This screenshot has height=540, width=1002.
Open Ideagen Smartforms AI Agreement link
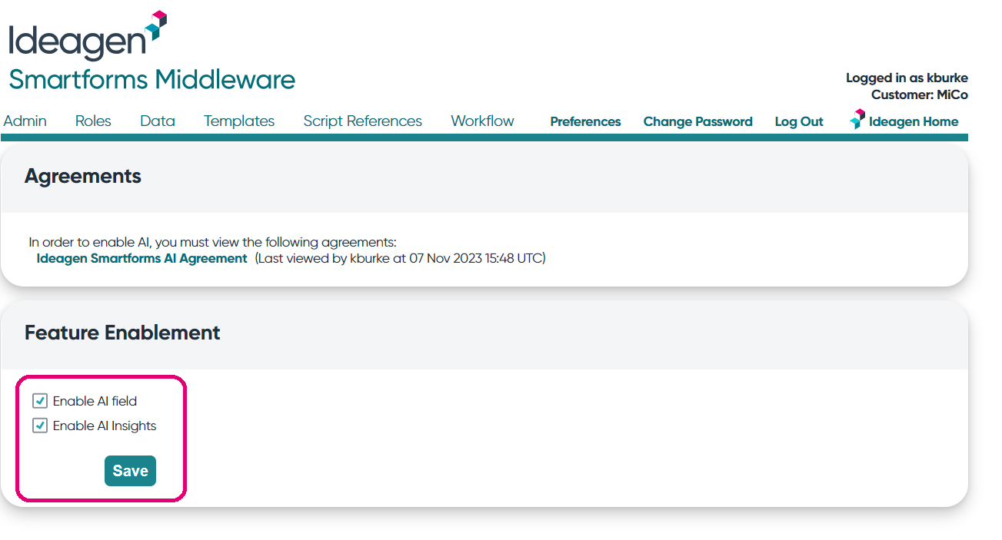pos(141,258)
